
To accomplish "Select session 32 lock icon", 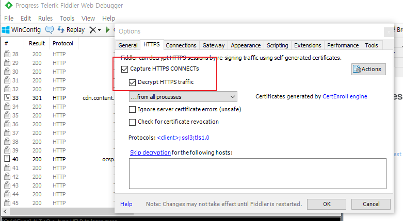I will click(x=7, y=89).
